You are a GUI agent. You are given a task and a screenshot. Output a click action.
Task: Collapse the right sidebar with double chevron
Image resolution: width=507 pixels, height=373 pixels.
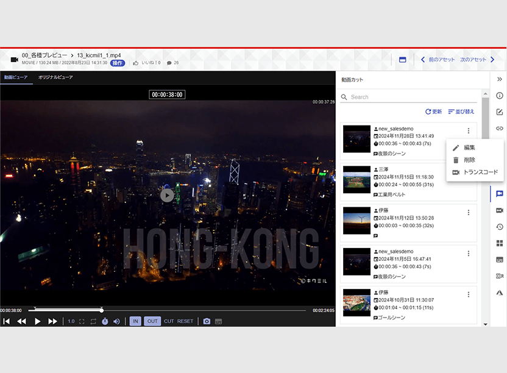(x=499, y=79)
